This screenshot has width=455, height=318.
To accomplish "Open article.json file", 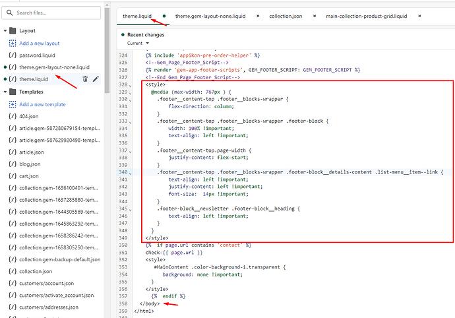I will 32,152.
